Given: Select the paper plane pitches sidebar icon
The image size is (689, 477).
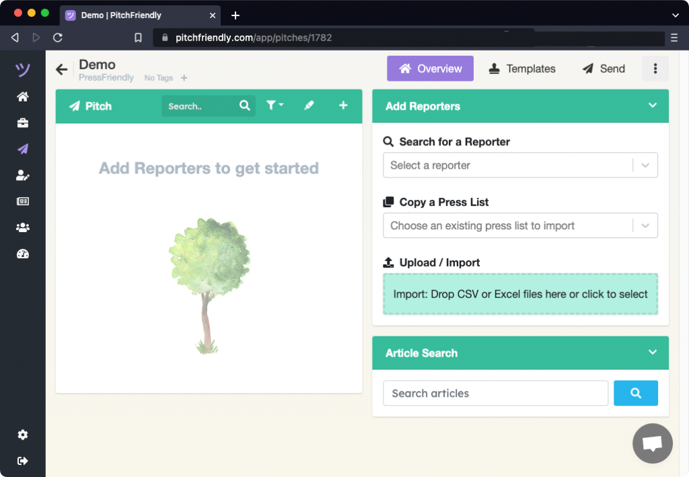Looking at the screenshot, I should 23,149.
